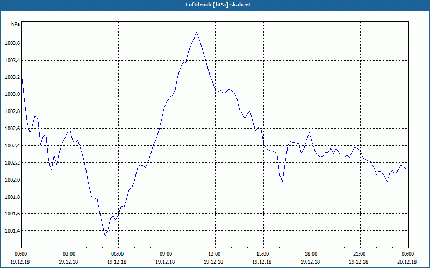Click the 20.12.18 date label
Screen dimensions: 430x268
pos(407,262)
